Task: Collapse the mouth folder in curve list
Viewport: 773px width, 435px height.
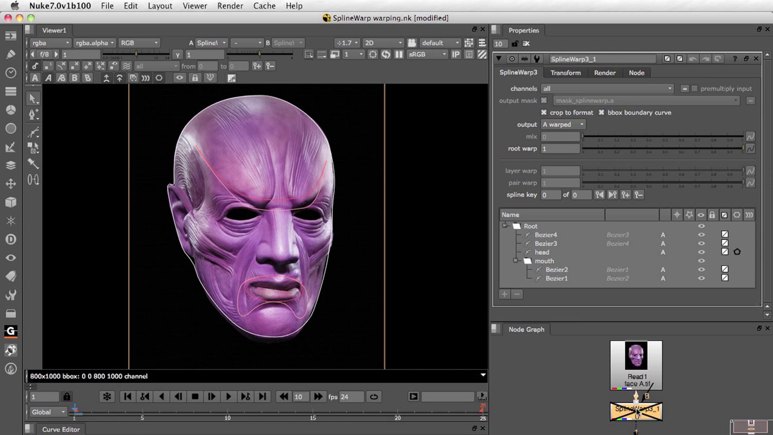Action: coord(516,260)
